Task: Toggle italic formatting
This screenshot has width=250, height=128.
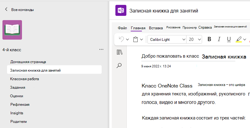Action: (219, 39)
